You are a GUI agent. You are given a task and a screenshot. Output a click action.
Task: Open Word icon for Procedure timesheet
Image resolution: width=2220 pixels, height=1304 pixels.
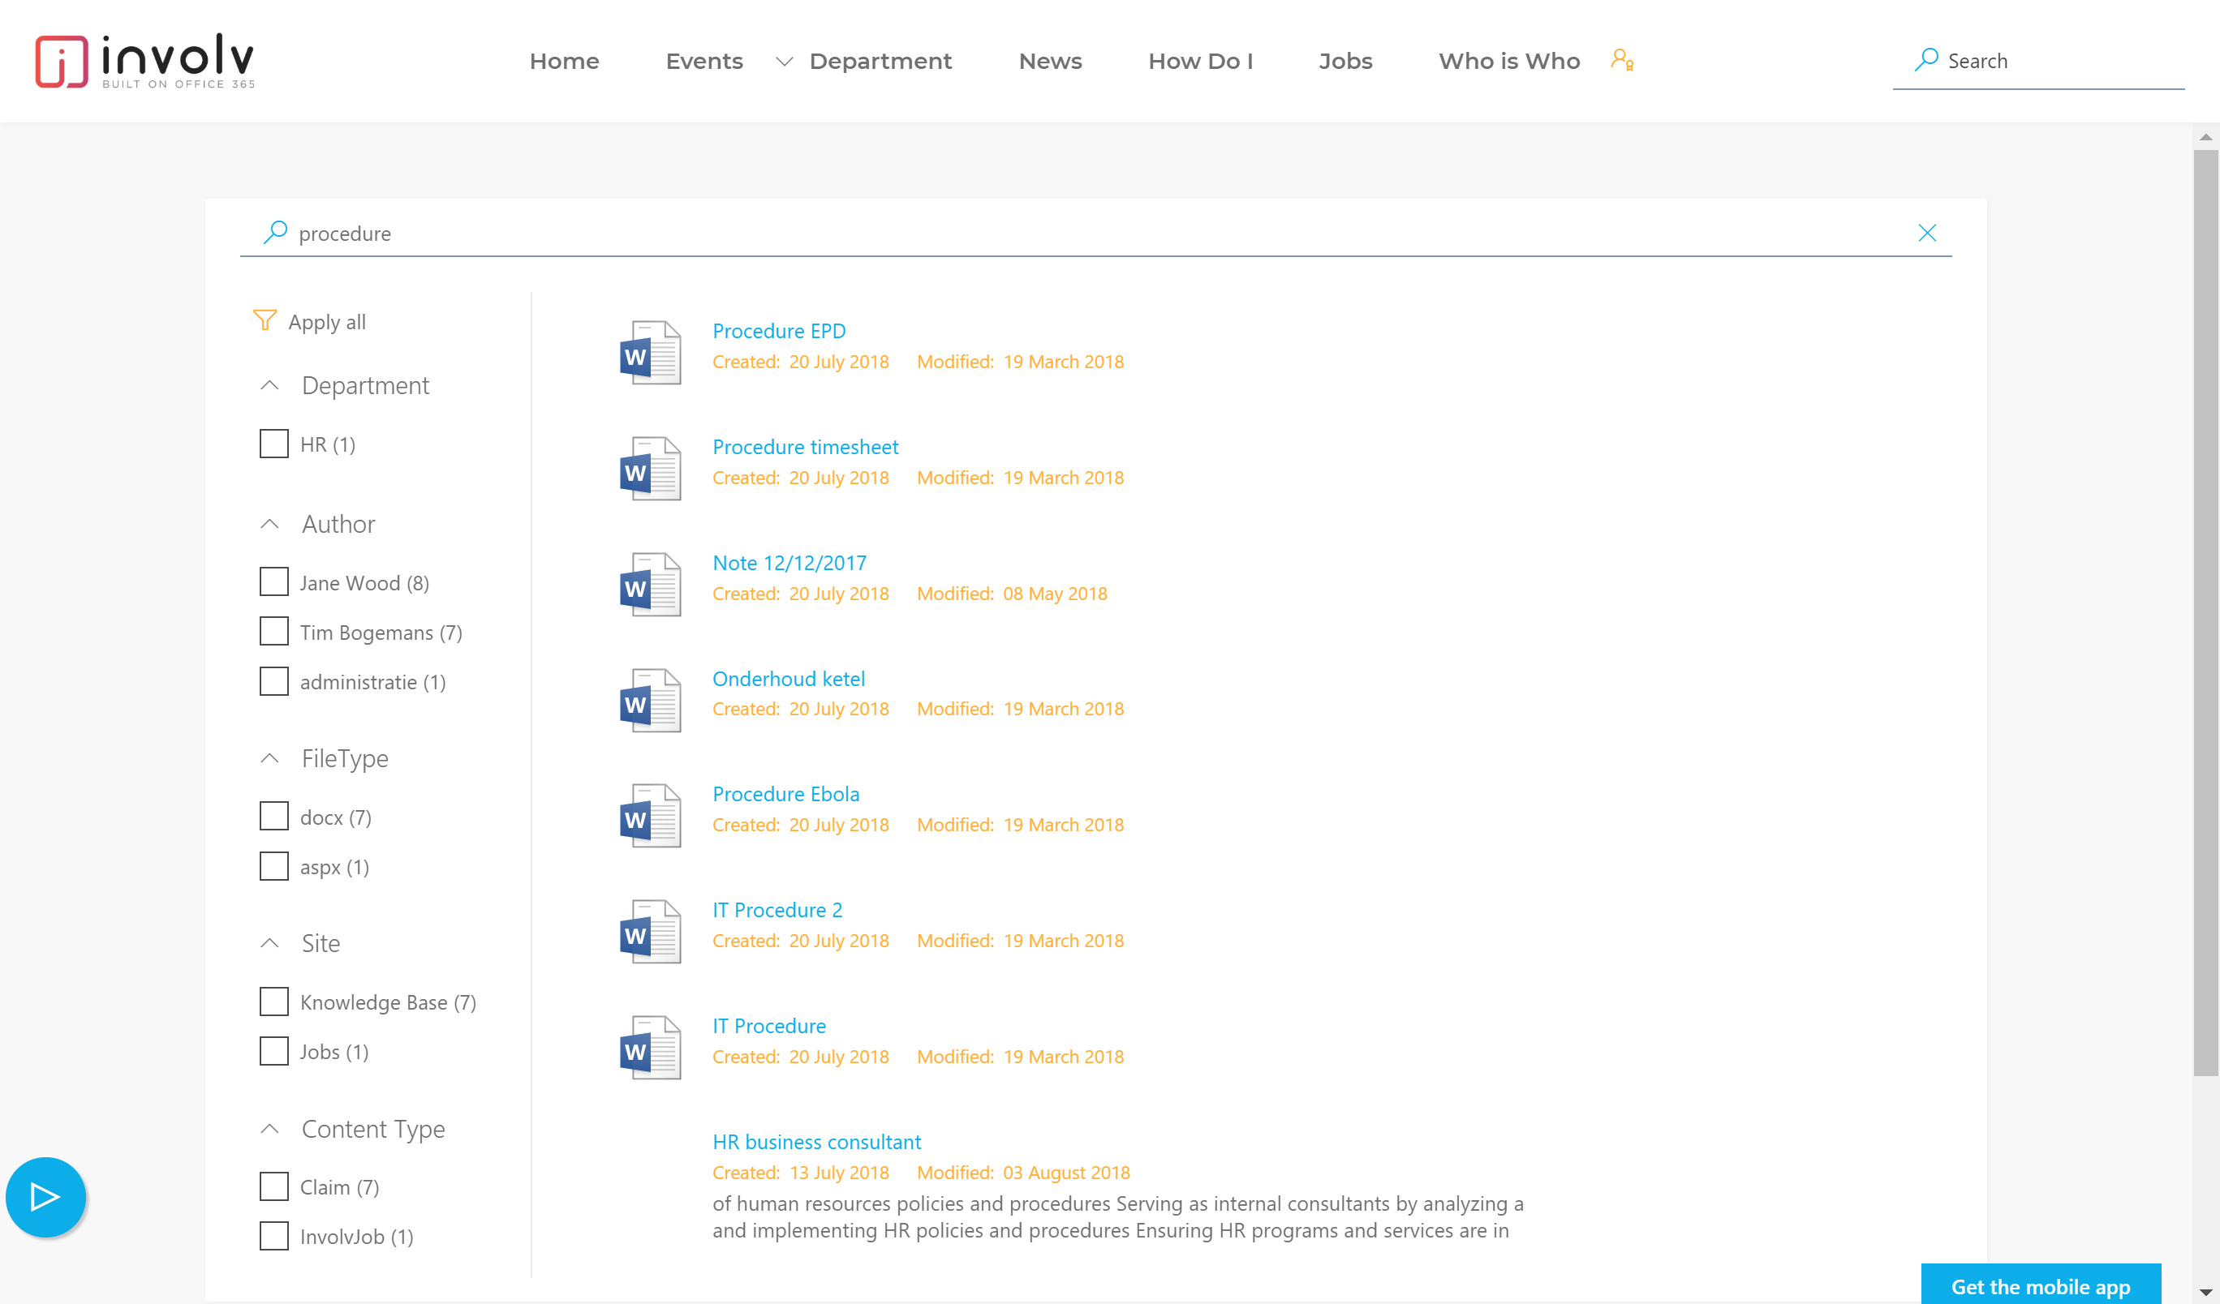650,469
